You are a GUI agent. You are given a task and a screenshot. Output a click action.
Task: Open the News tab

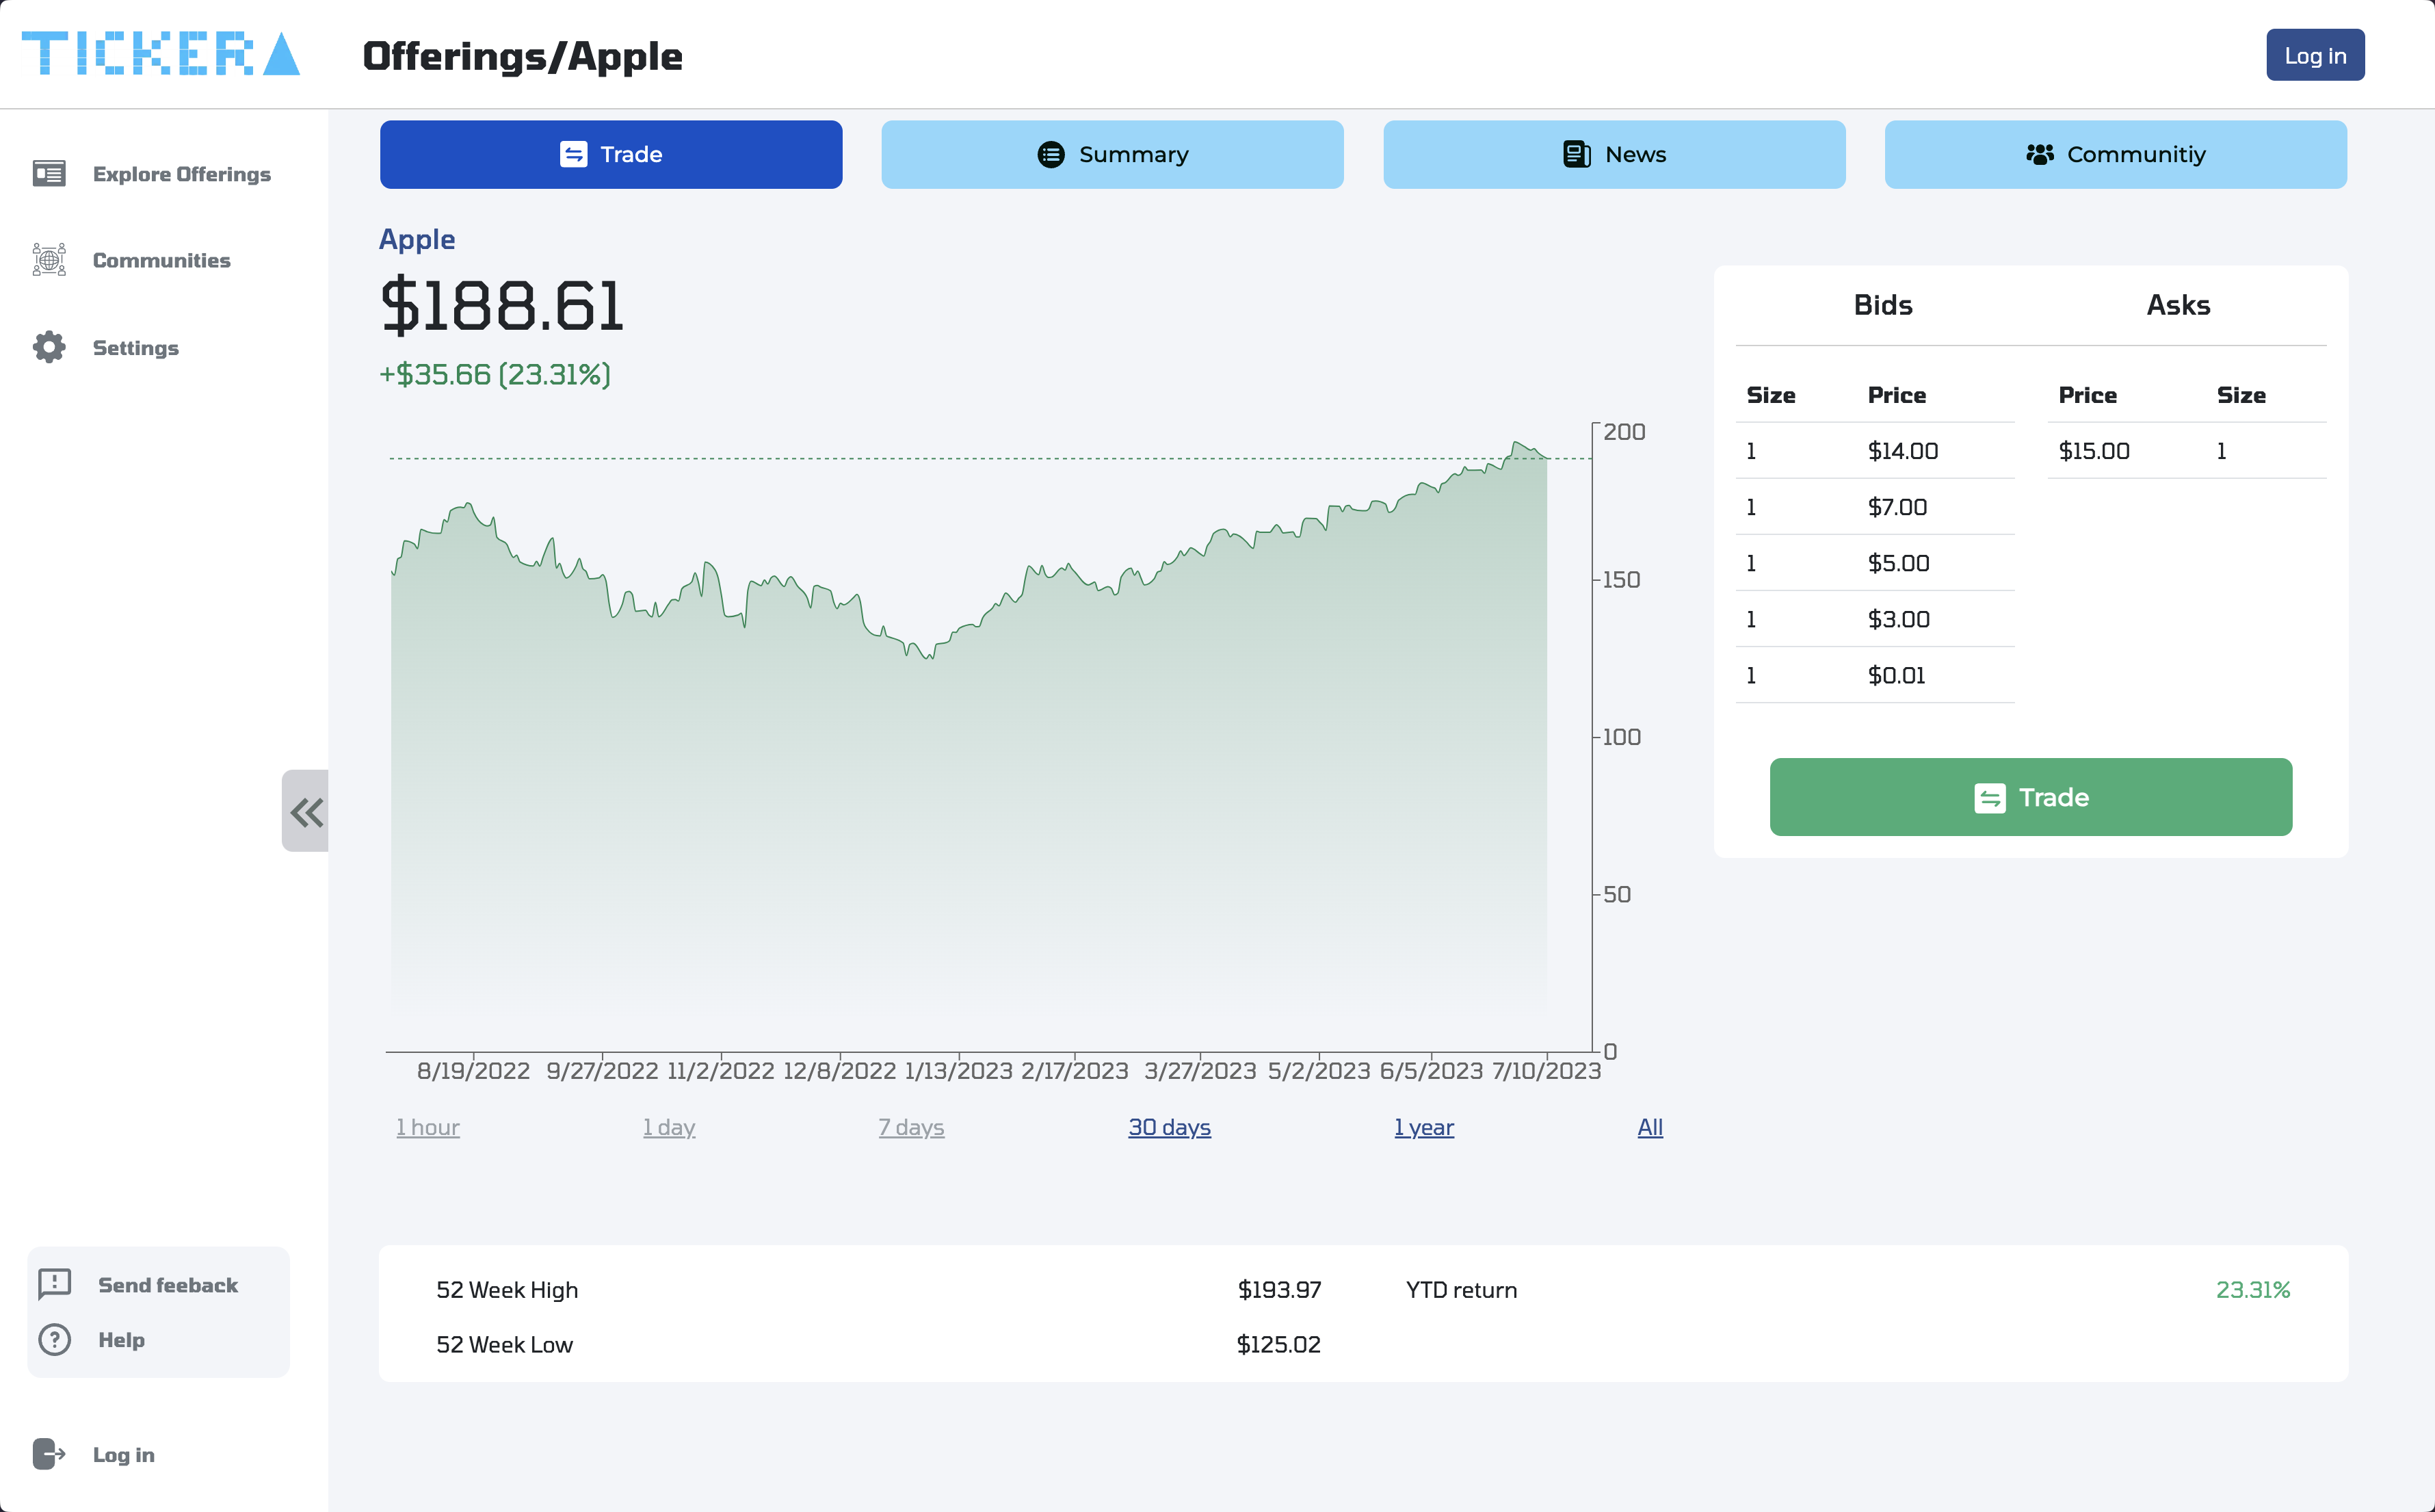1614,154
